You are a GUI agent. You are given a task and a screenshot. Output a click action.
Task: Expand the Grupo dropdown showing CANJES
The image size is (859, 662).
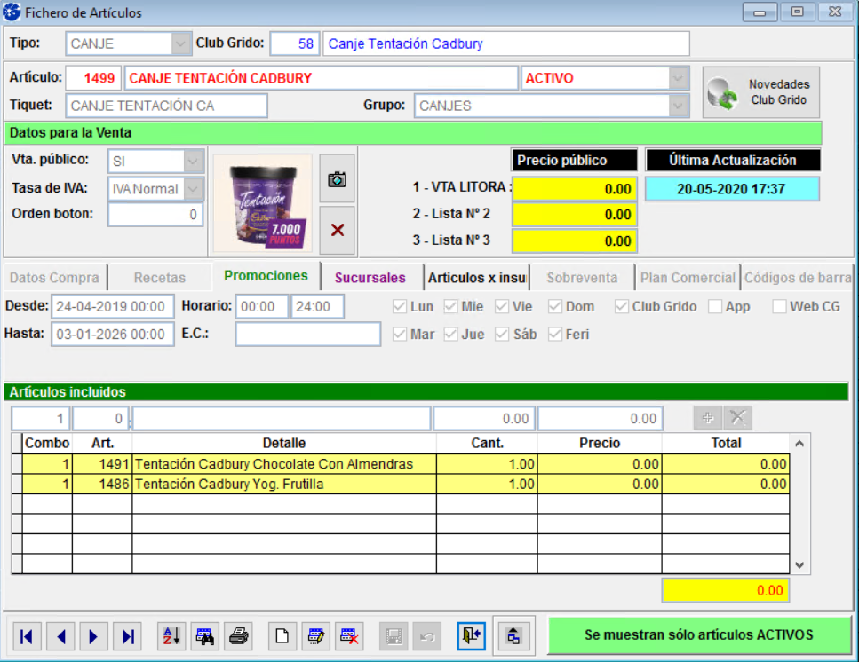pos(678,106)
